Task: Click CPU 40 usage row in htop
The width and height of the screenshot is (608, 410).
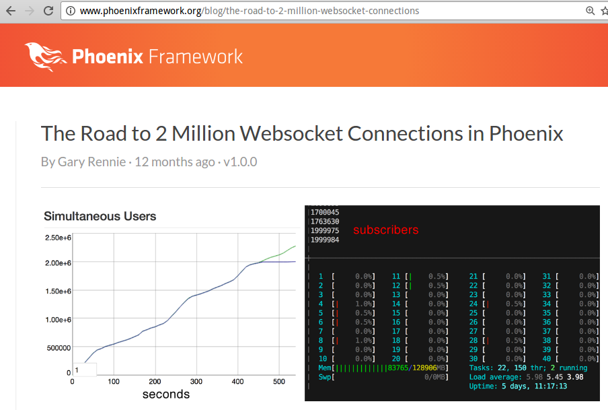Action: 571,359
